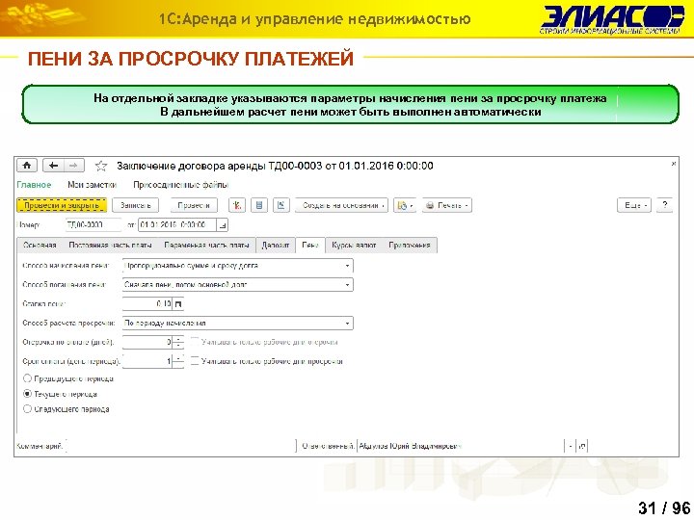694x520 pixels.
Task: Focus the Ответственный name field
Action: [x=461, y=446]
